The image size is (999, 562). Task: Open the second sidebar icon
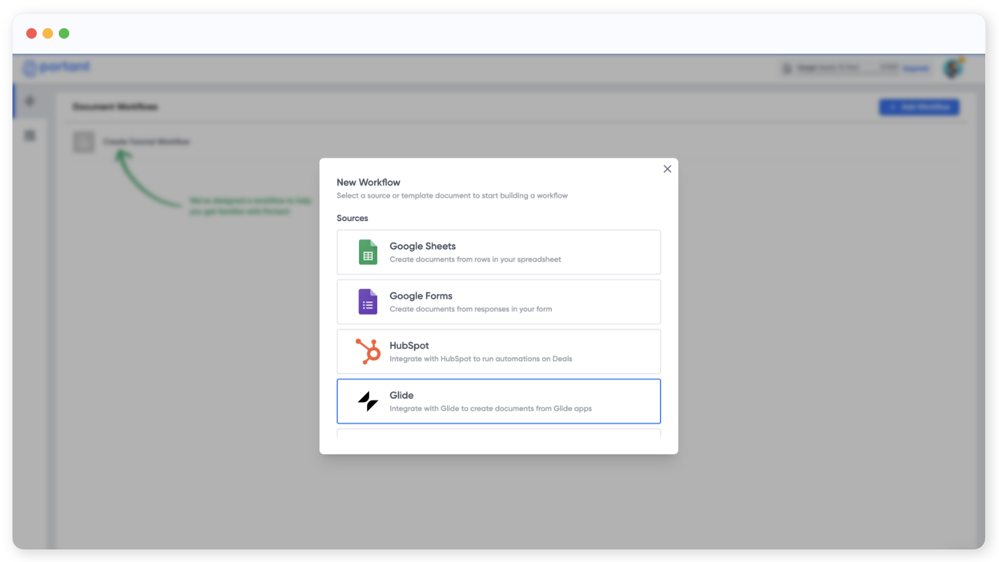30,136
